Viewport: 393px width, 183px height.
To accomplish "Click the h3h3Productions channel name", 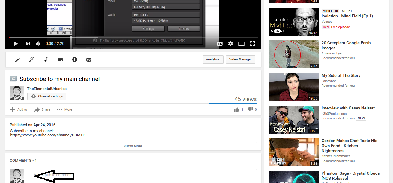I will 334,113.
